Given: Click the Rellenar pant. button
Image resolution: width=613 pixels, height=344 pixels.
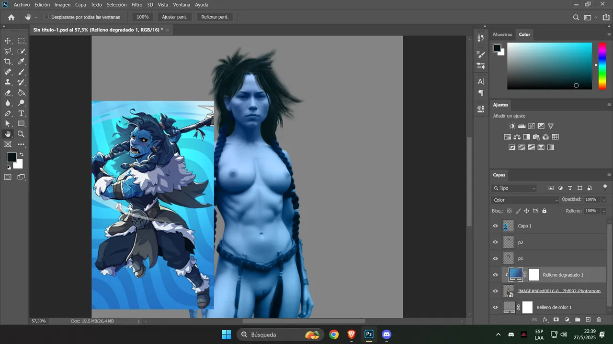Looking at the screenshot, I should tap(215, 17).
